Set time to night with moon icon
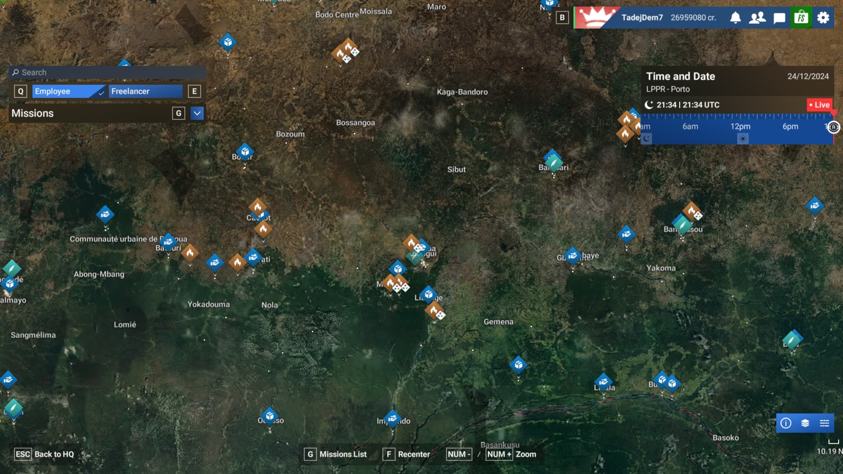 coord(646,139)
